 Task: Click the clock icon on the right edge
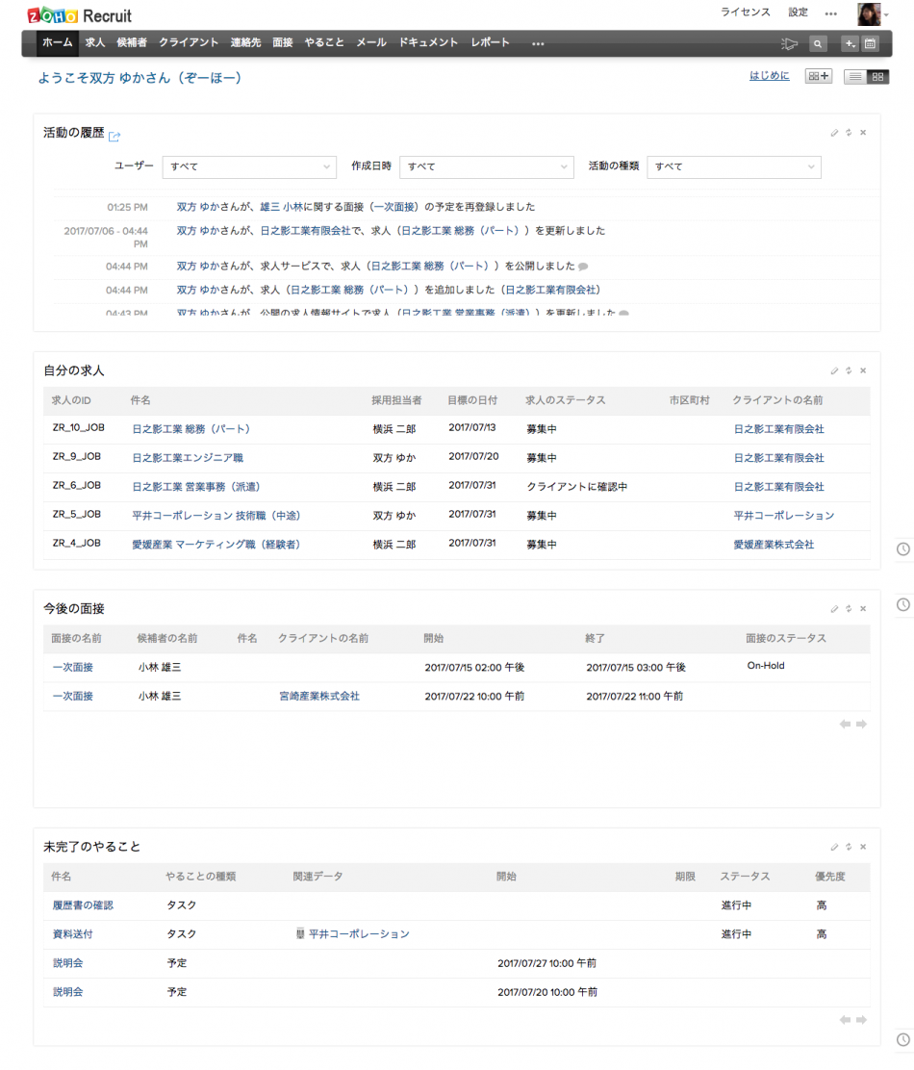tap(902, 549)
